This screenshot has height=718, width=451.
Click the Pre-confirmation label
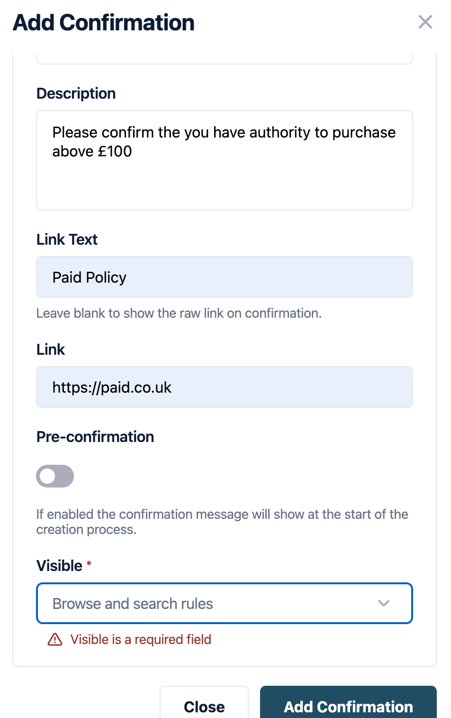(x=95, y=437)
